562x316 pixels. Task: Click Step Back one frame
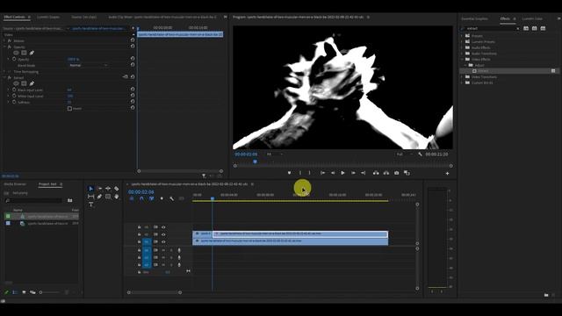coord(333,173)
